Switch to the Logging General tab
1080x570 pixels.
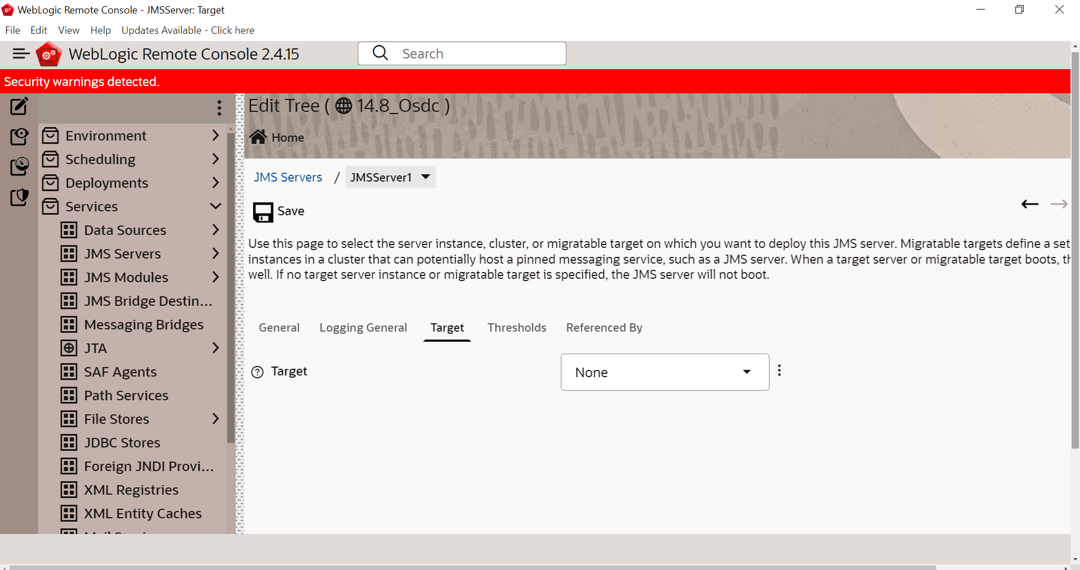point(363,328)
